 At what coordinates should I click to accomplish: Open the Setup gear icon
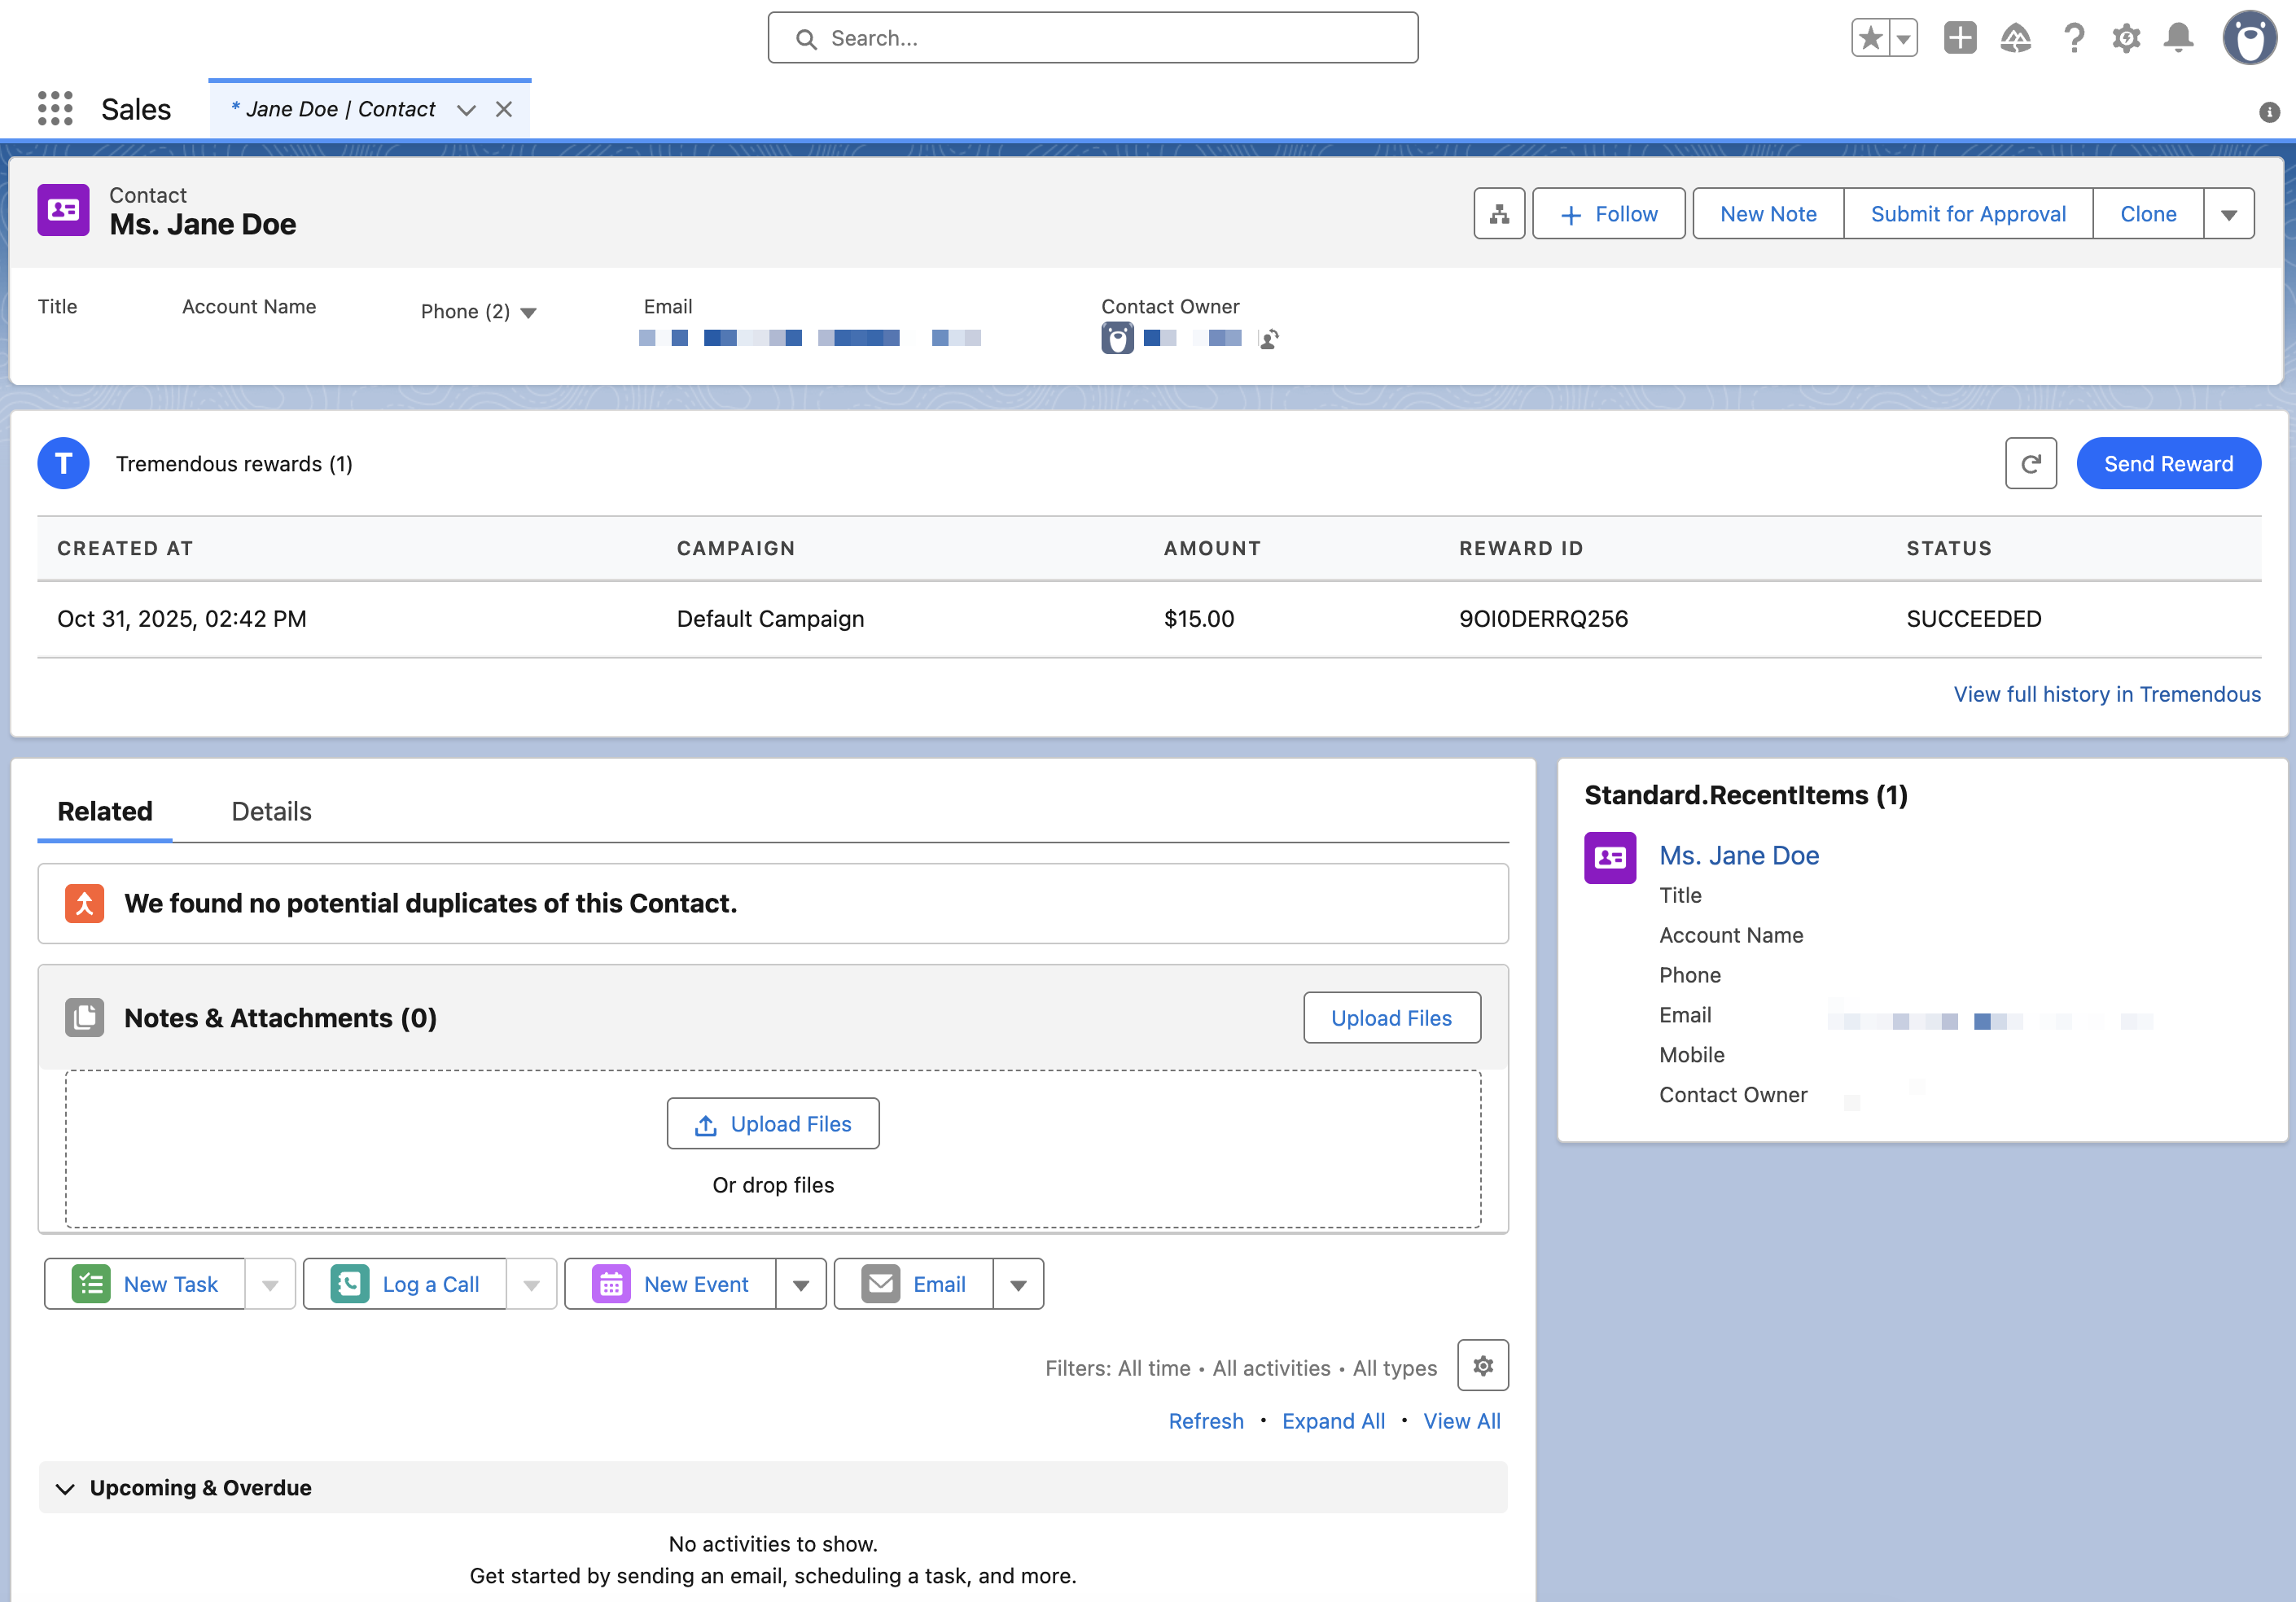(x=2125, y=38)
